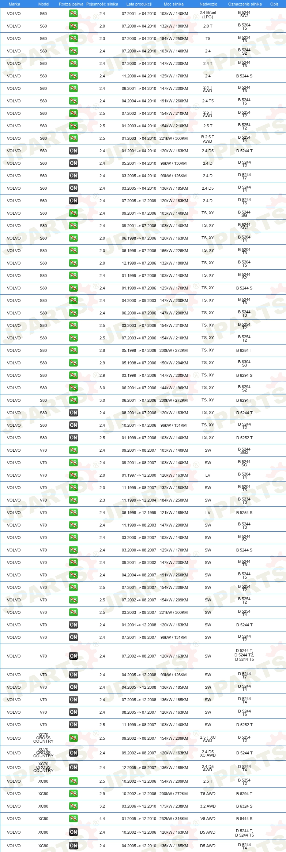
Task: Click the Pojemność silnika column header
Action: pos(102,4)
